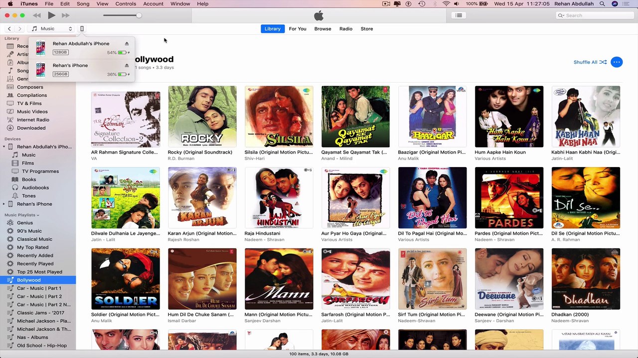Click the volume slider knob
This screenshot has width=638, height=358.
[x=139, y=15]
